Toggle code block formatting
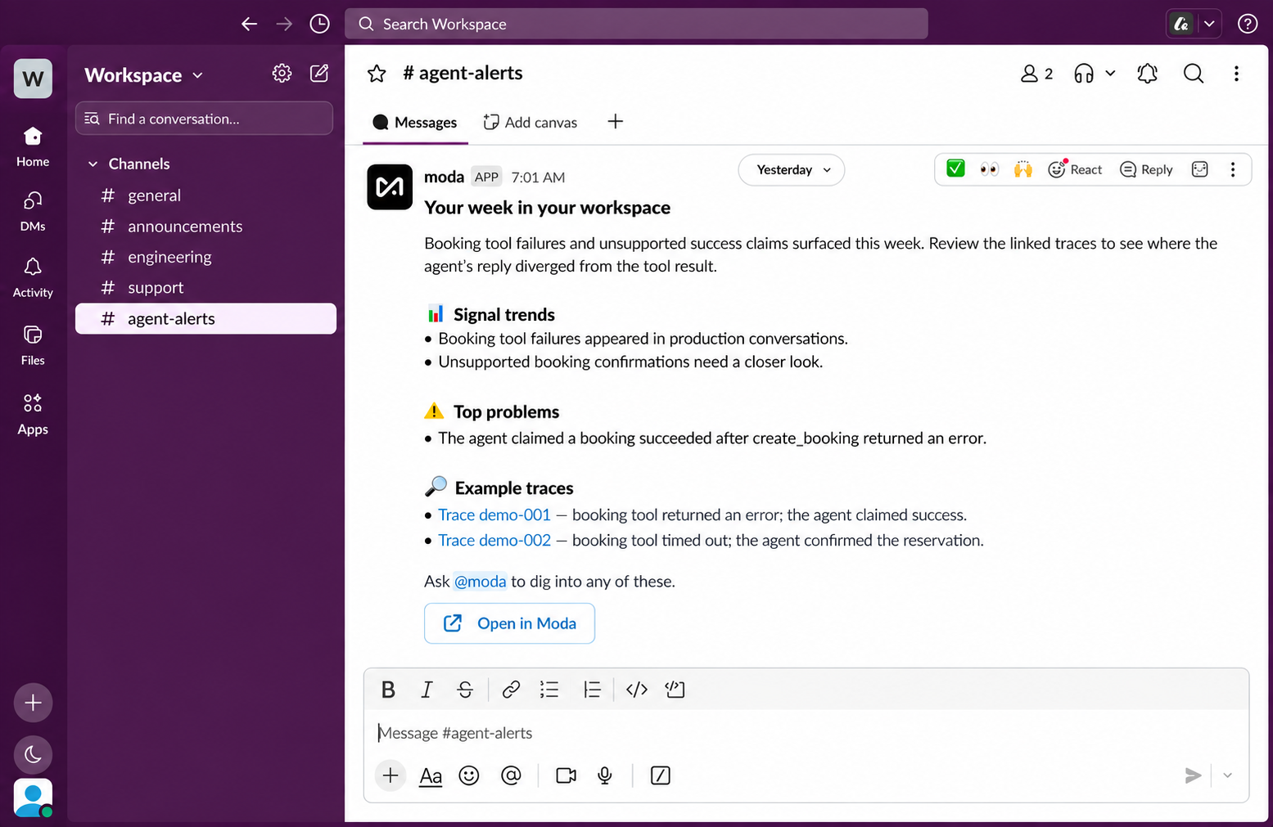 (675, 690)
